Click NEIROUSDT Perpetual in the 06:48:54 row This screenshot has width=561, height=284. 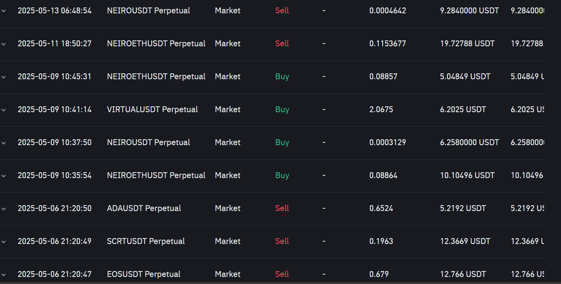[x=148, y=11]
